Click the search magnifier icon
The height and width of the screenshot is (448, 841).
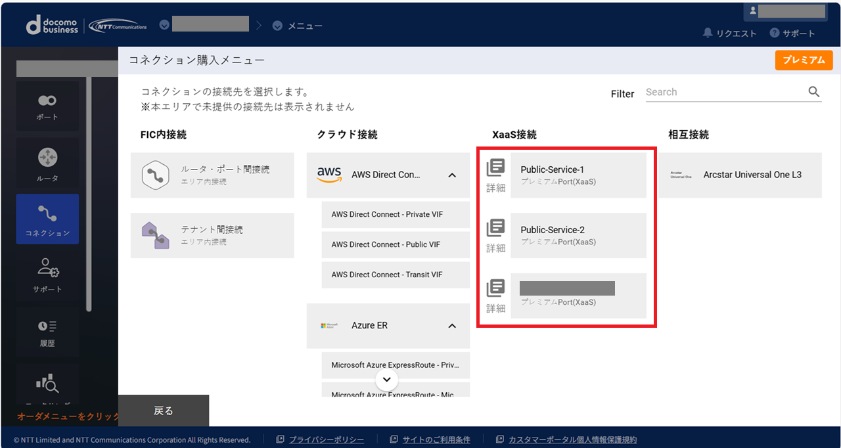(x=814, y=92)
